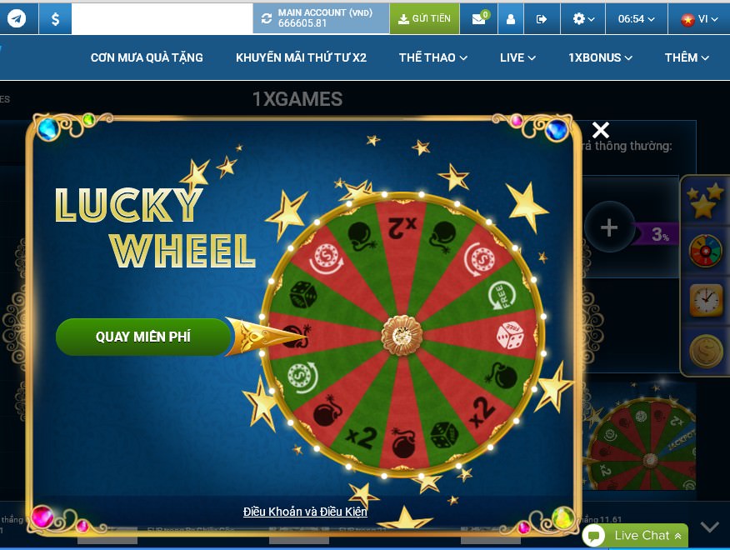Select the gold coin icon in sidebar

click(x=706, y=351)
